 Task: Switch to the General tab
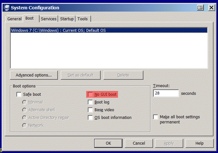pyautogui.click(x=14, y=19)
